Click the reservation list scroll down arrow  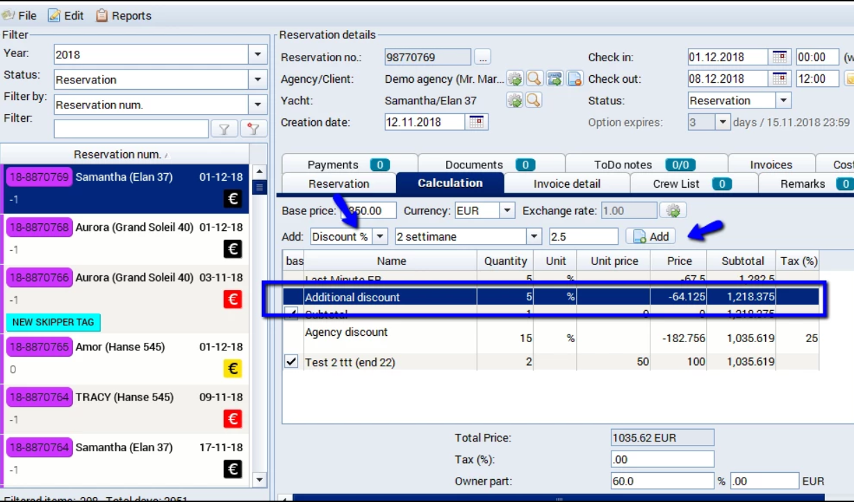(x=260, y=479)
